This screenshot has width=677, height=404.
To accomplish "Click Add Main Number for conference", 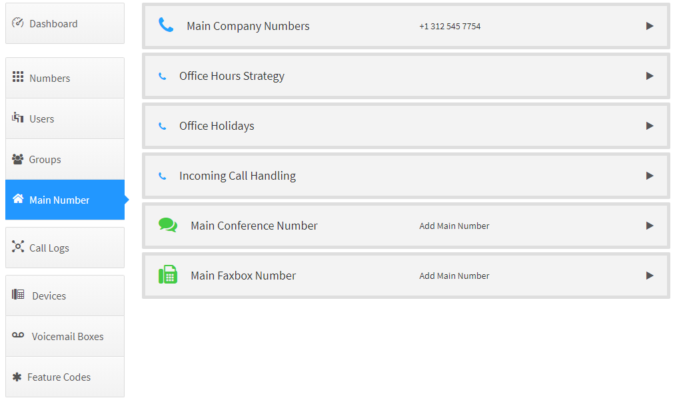I will tap(454, 226).
